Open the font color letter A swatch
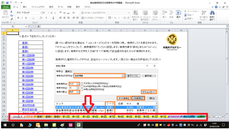The image size is (229, 129). [x=46, y=18]
